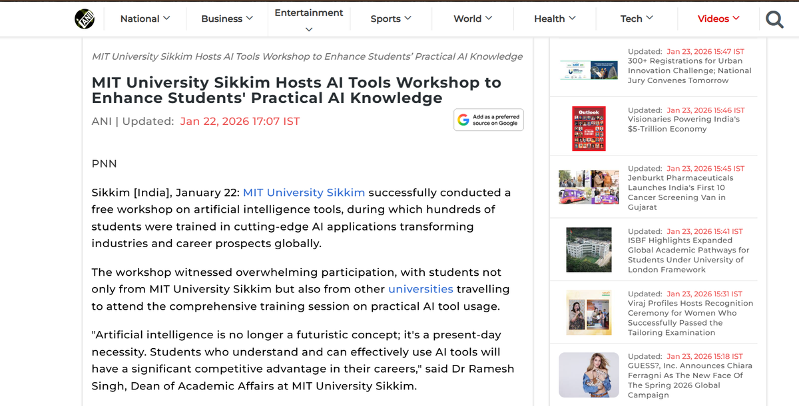This screenshot has height=406, width=799.
Task: Expand the World menu chevron
Action: click(489, 18)
